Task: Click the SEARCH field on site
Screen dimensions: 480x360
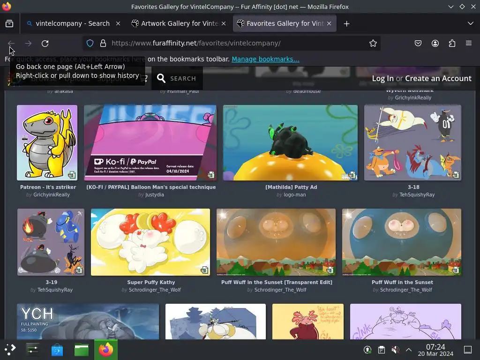Action: click(x=183, y=79)
